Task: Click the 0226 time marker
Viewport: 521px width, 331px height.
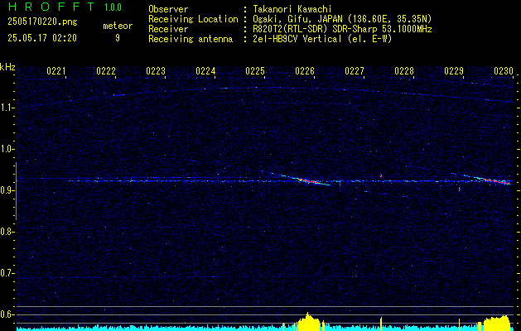Action: tap(305, 71)
